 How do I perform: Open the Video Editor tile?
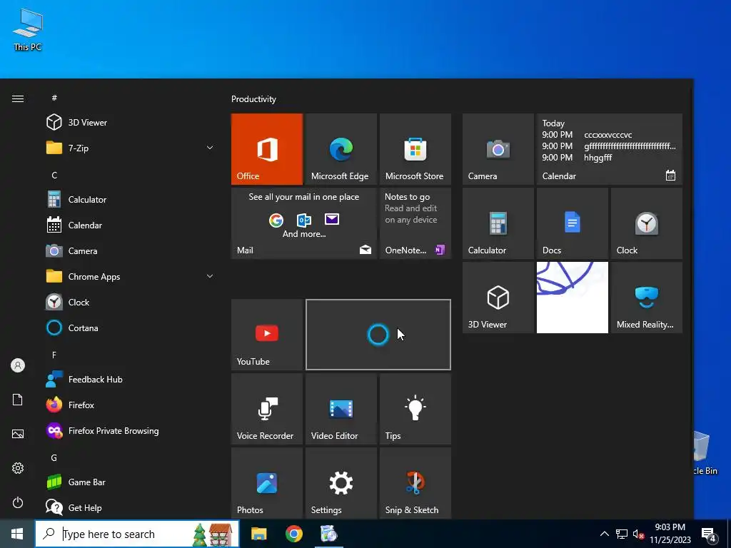(341, 409)
